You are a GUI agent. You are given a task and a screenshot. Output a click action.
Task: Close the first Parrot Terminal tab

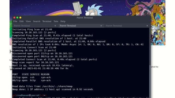point(55,26)
